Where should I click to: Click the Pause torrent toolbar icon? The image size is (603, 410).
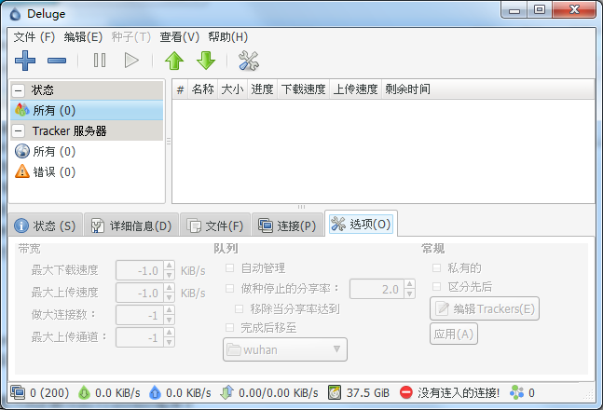click(x=100, y=61)
